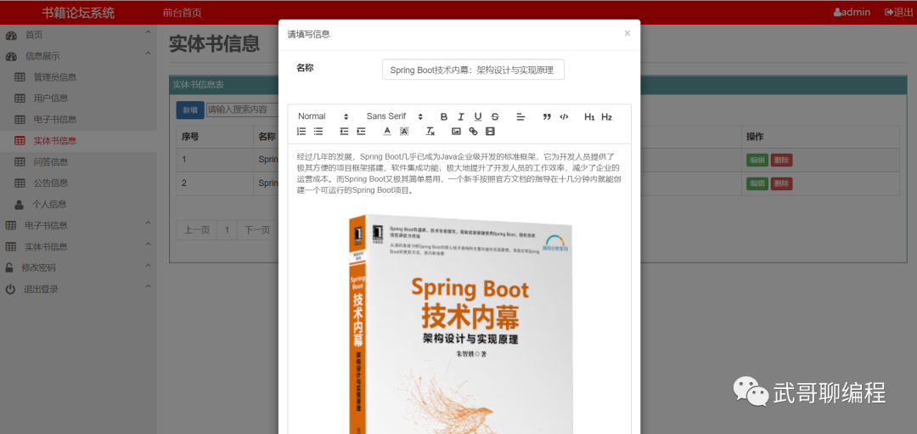Insert a hyperlink in the editor
The image size is (917, 434).
(x=473, y=131)
